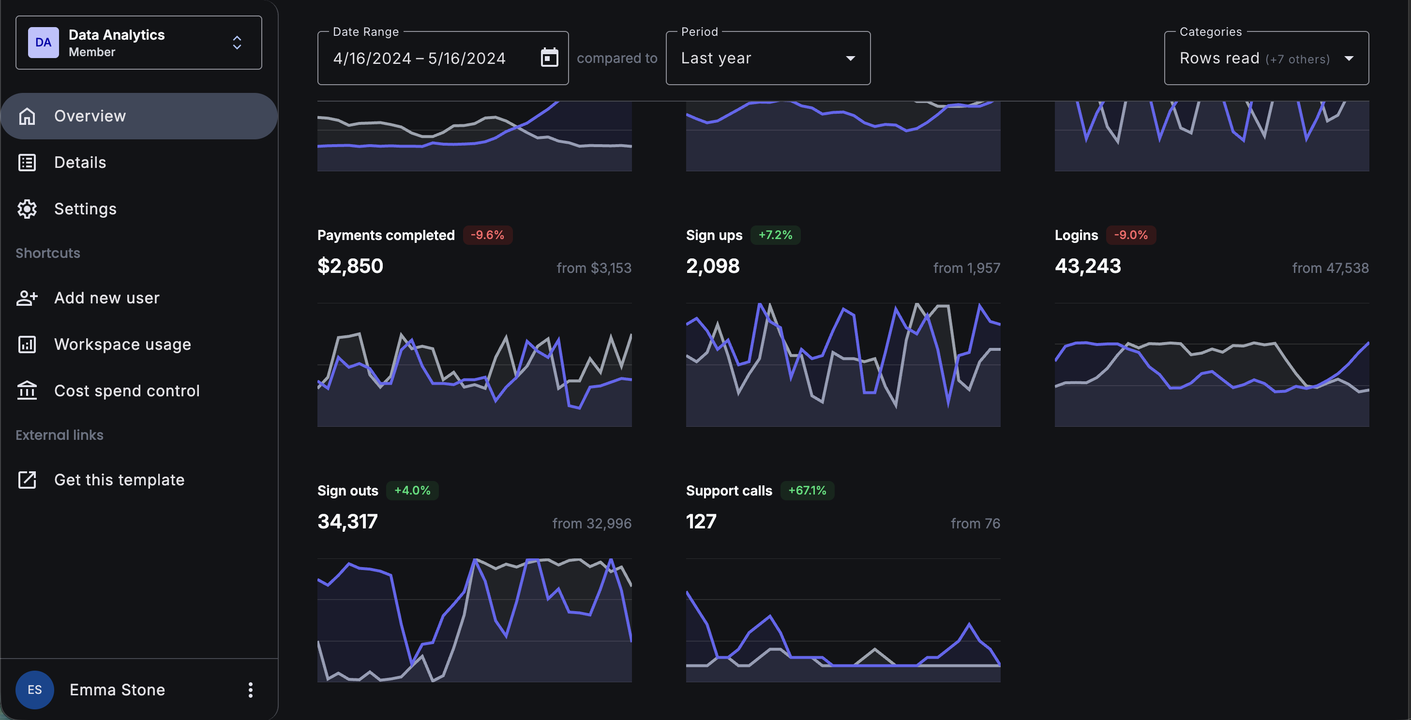
Task: Click the Overview home icon
Action: pos(27,116)
